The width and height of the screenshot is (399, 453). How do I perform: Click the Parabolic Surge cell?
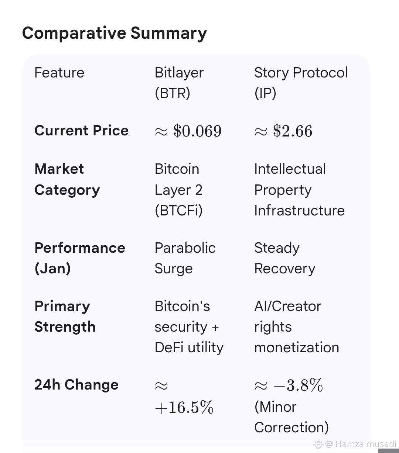coord(185,258)
